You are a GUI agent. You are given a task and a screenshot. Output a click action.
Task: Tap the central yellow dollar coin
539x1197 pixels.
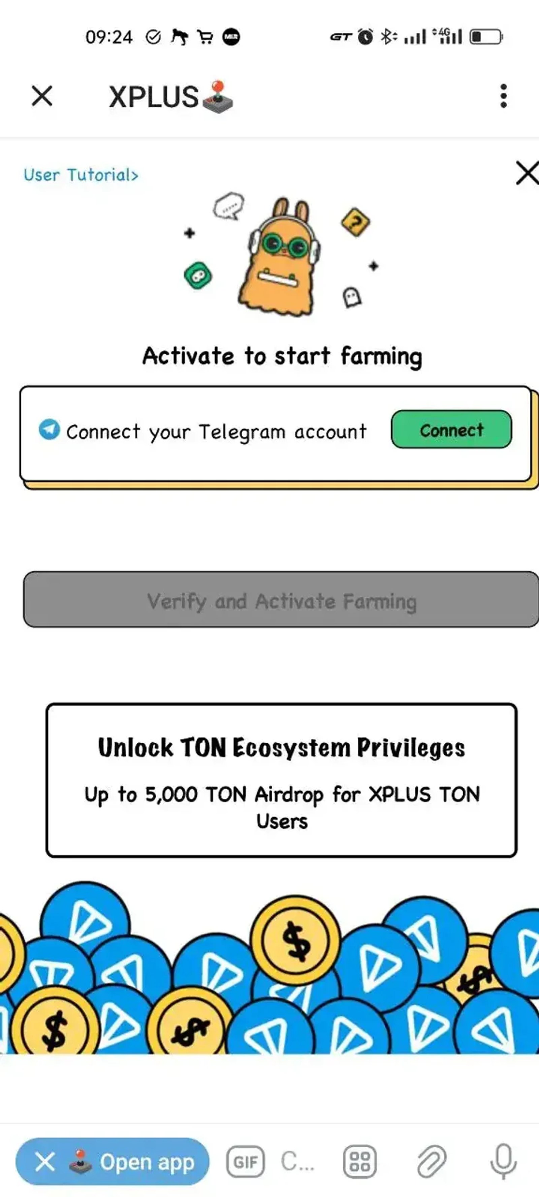[295, 940]
